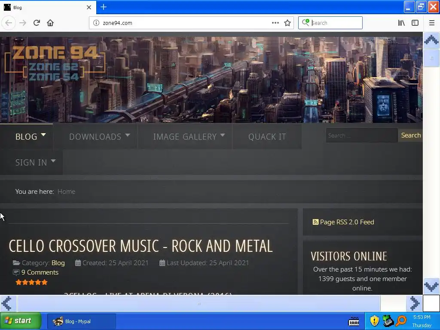The height and width of the screenshot is (330, 440).
Task: Go back with the browser back arrow
Action: pos(9,23)
